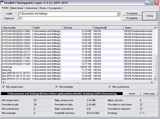160x119 pixels.
Task: Click the file list scroll down arrow
Action: [155, 79]
